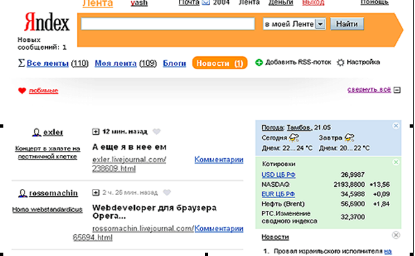
Task: Click the Настройка gear icon
Action: [341, 63]
